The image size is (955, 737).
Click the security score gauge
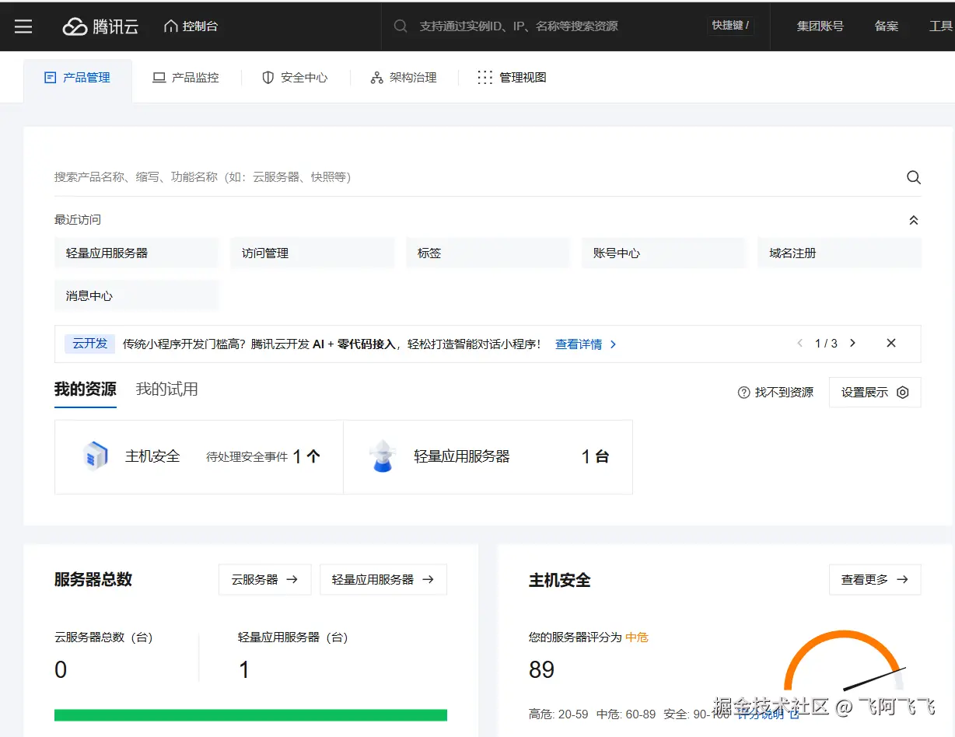[845, 661]
